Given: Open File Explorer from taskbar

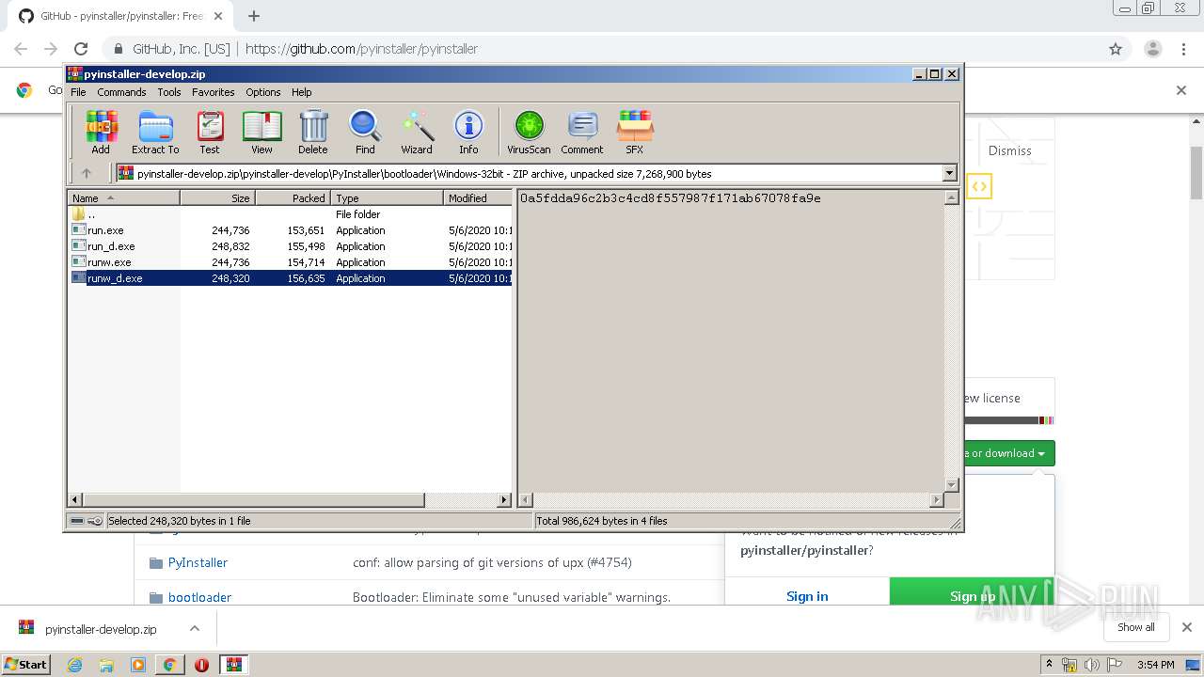Looking at the screenshot, I should point(106,665).
